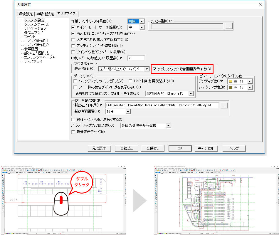
Task: Click the OK button
Action: pos(180,148)
